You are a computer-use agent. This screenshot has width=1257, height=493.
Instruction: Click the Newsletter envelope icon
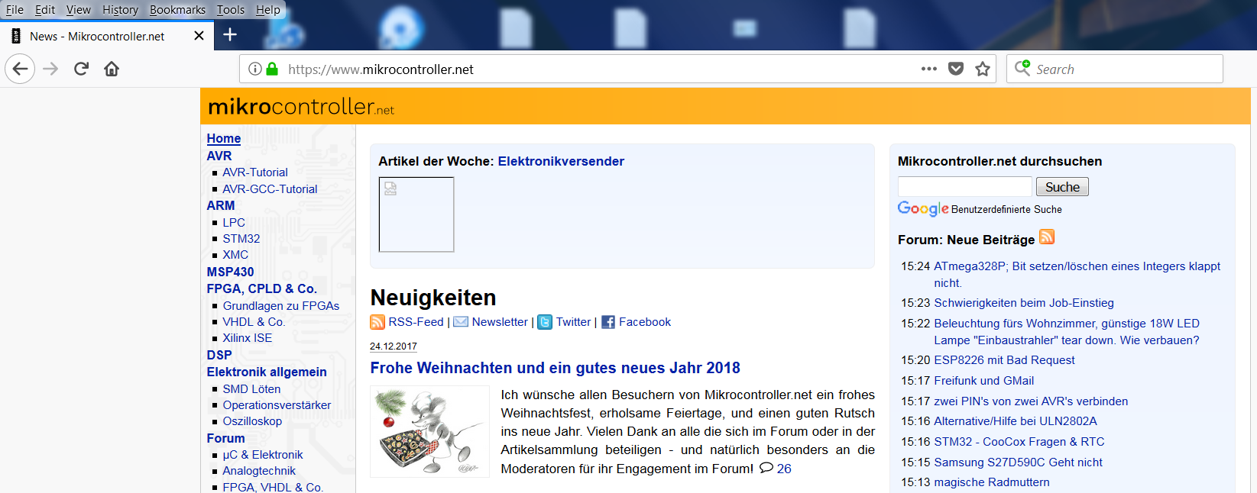pyautogui.click(x=461, y=322)
